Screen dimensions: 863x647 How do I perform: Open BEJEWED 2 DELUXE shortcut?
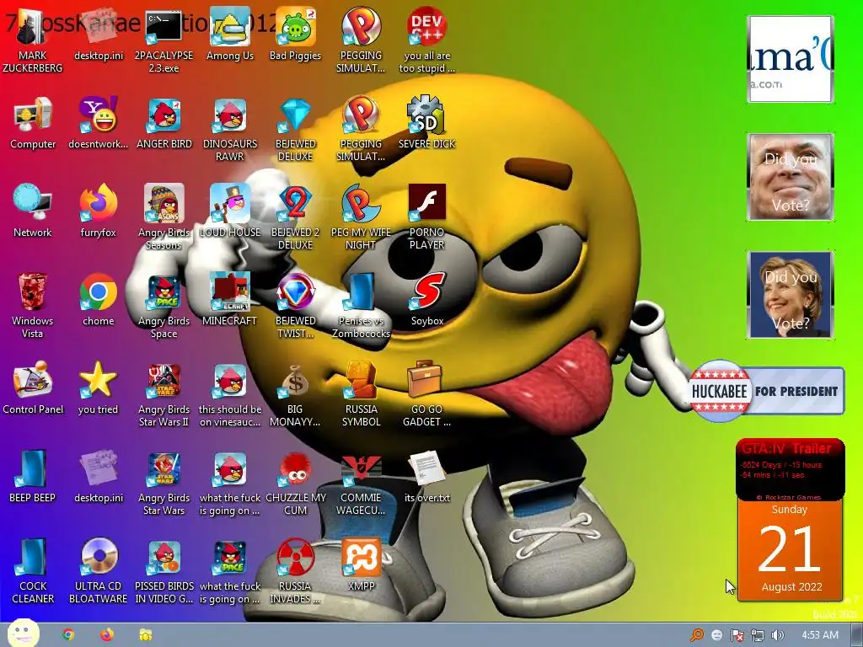tap(295, 217)
